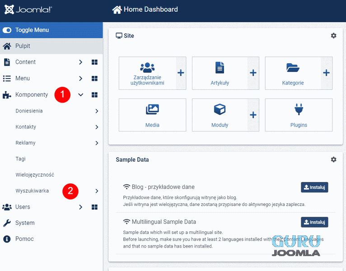Open the Moduły quick icon
The width and height of the screenshot is (346, 271).
pos(220,115)
